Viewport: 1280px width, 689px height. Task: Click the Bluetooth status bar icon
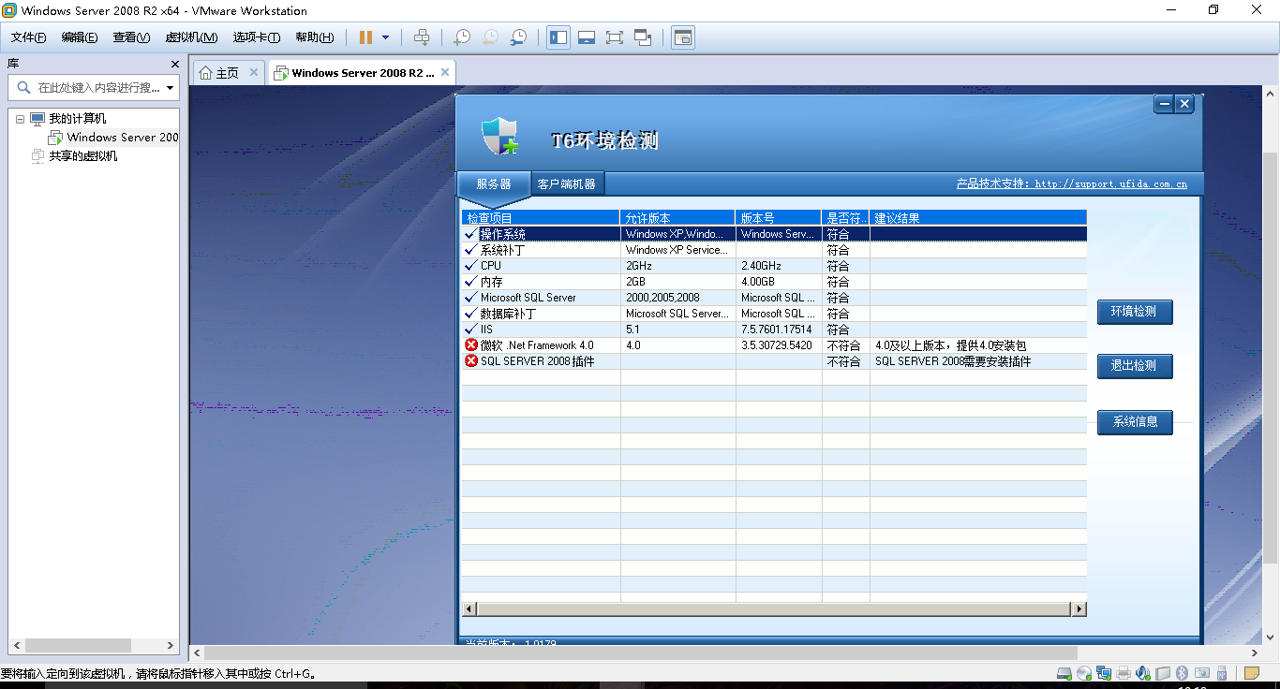point(1182,673)
